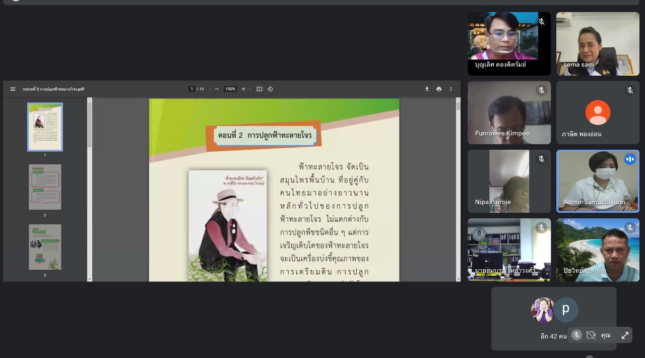This screenshot has height=358, width=645.
Task: Download the PDF file
Action: click(427, 89)
